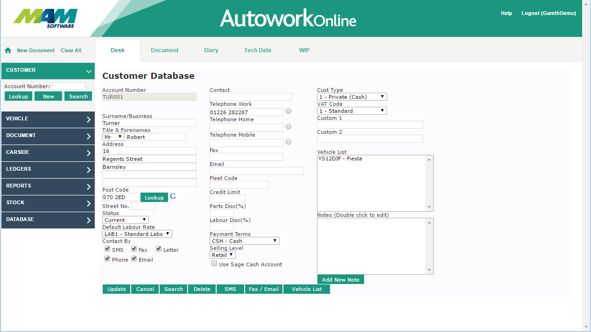
Task: Open the Cust Type dropdown
Action: point(352,97)
